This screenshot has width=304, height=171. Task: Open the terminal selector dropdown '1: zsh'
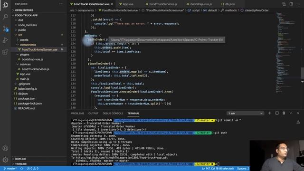[x=245, y=113]
